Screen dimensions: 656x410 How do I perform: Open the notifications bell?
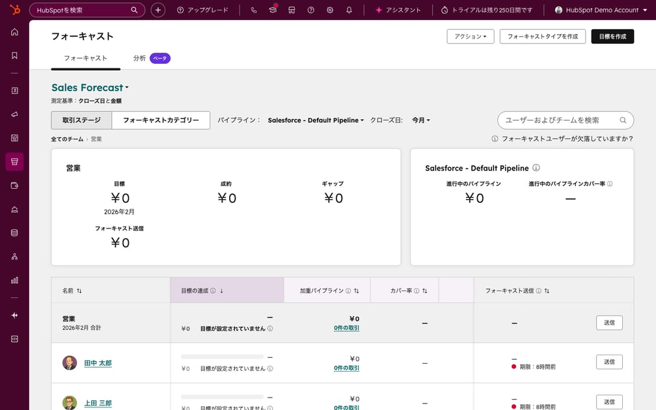point(348,10)
